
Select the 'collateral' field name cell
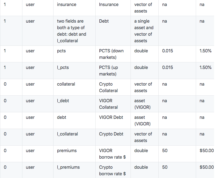point(66,84)
